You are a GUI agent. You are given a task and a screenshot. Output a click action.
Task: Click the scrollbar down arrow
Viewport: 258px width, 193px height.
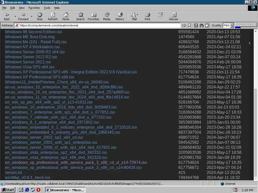255,178
